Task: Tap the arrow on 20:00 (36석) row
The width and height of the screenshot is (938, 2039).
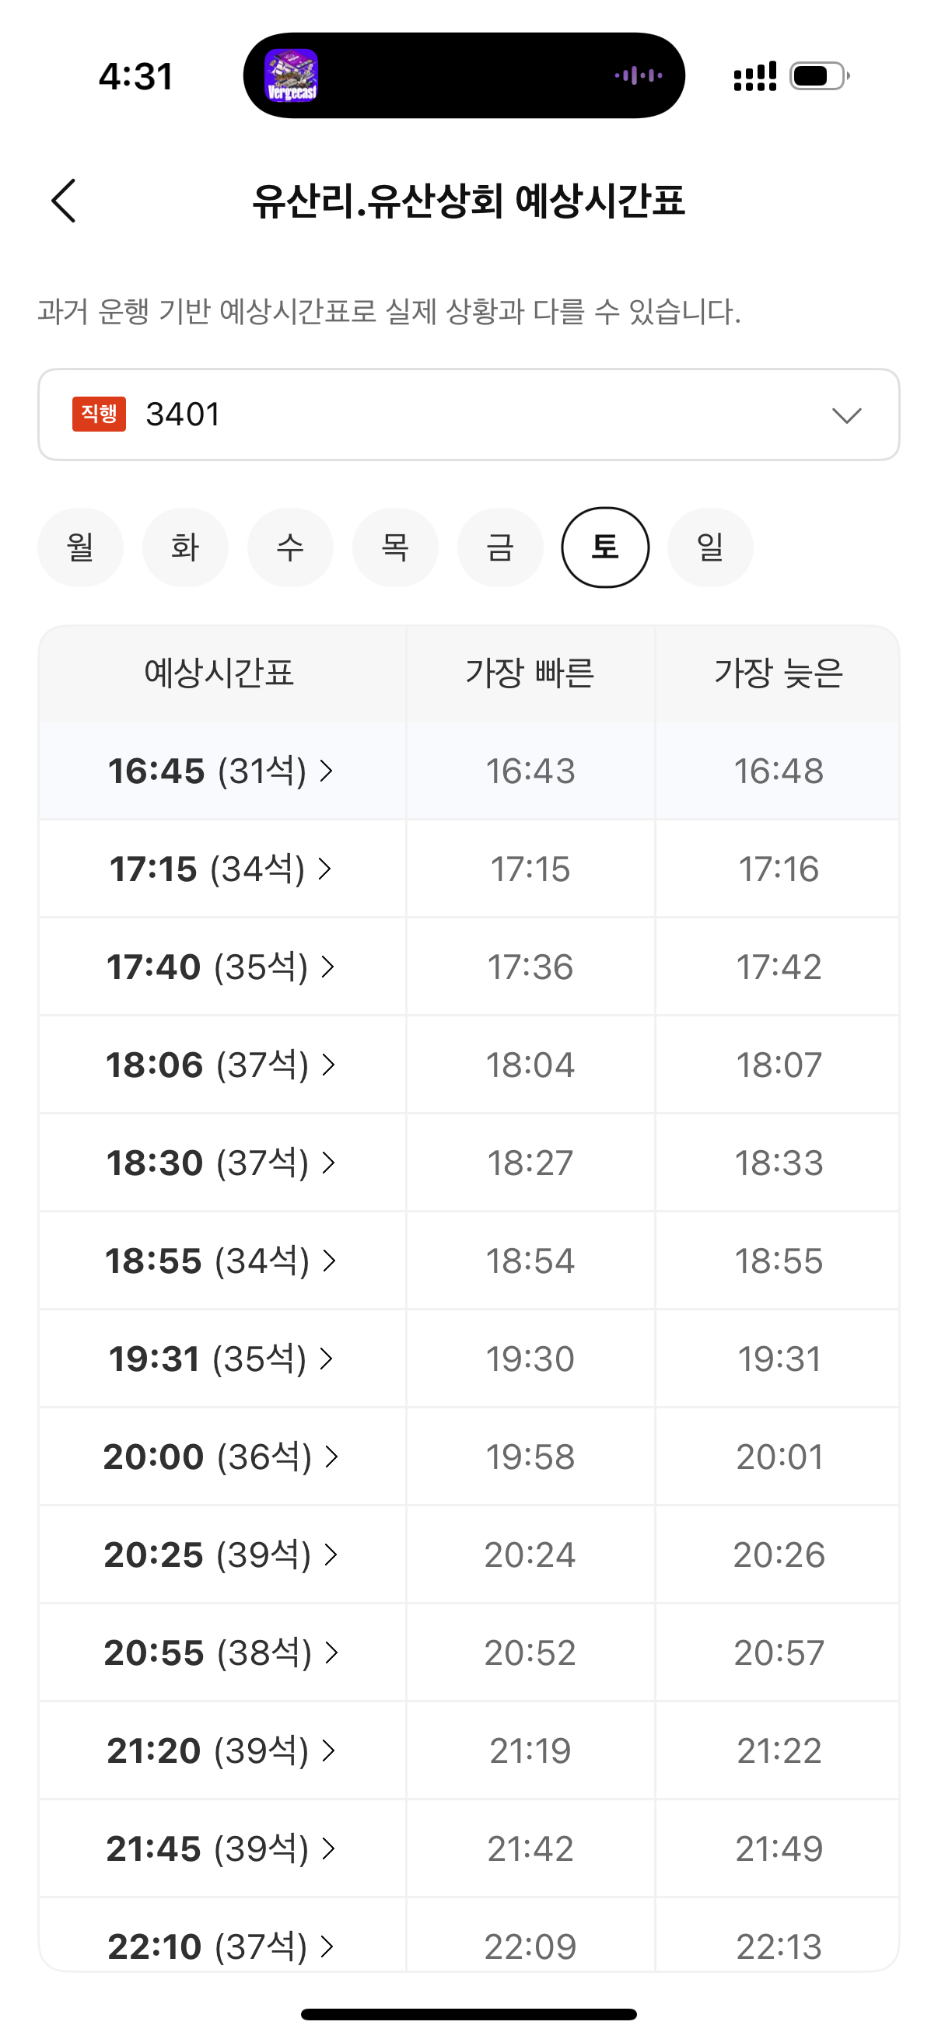Action: [x=331, y=1457]
